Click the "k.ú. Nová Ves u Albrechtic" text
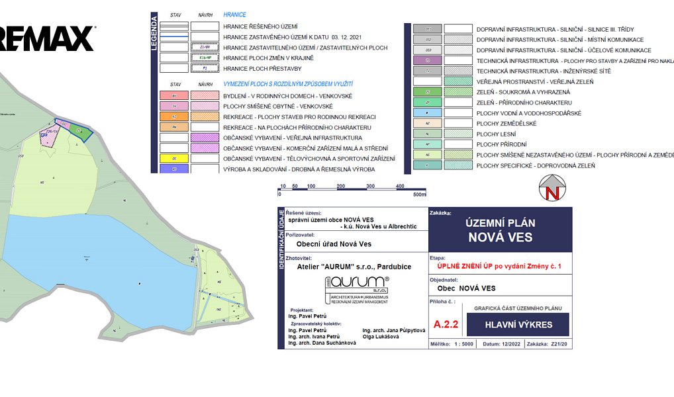The image size is (674, 397). point(380,226)
